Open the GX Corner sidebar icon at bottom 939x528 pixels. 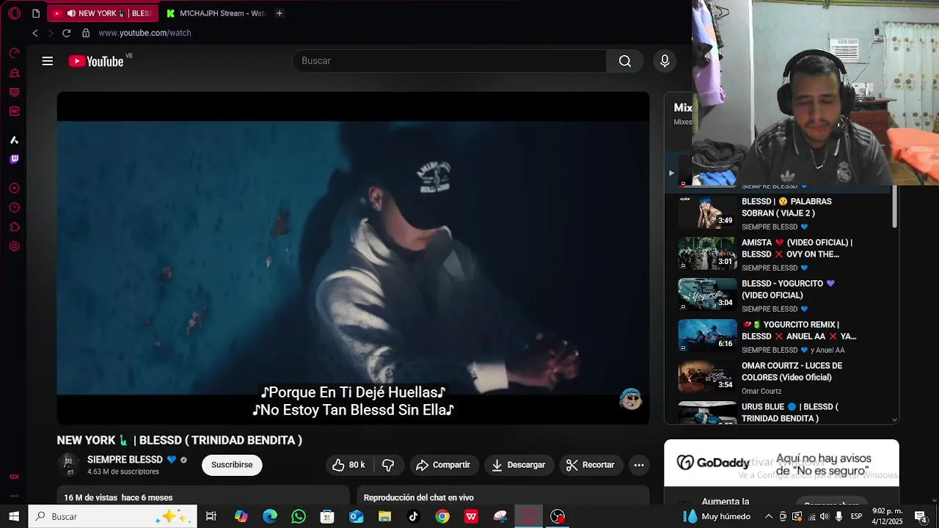14,477
